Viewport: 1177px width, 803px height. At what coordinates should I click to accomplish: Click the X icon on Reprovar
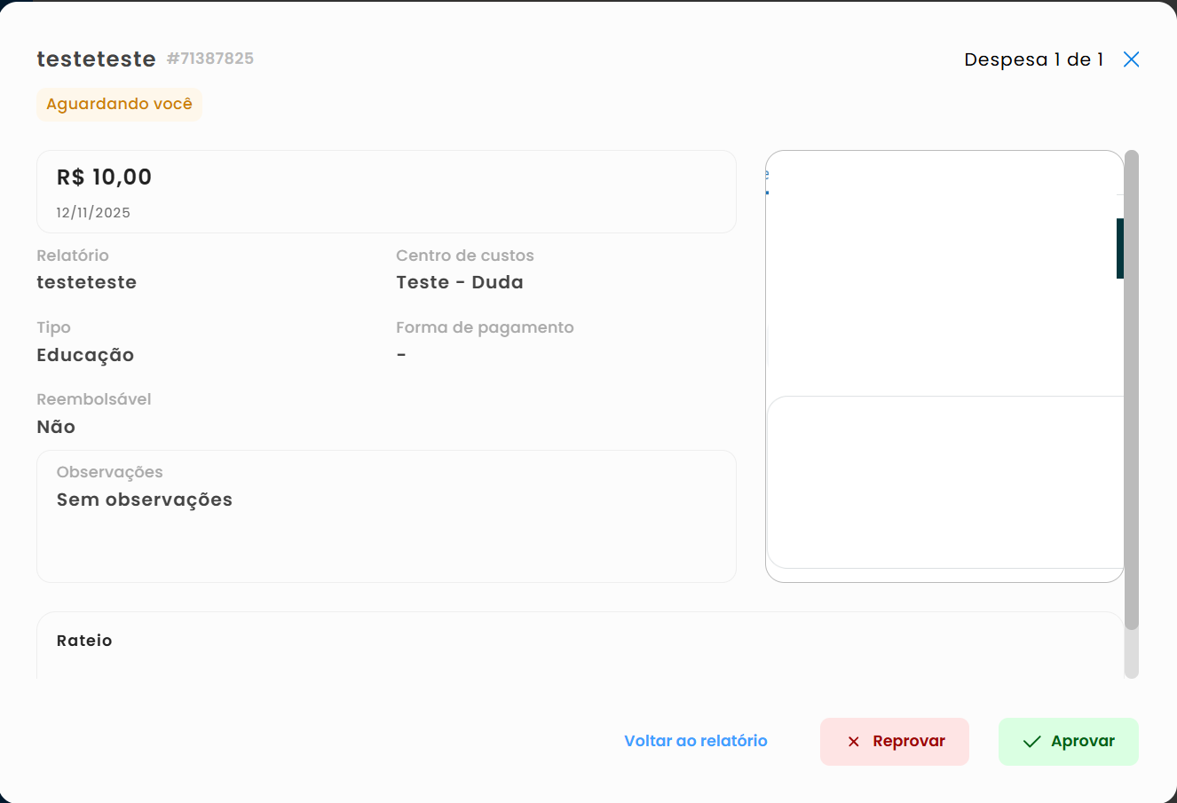[853, 742]
